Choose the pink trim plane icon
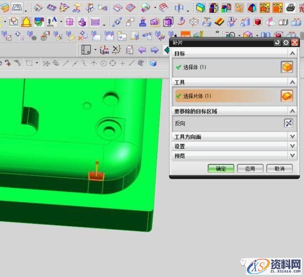Screen dimensions: 304x277 271,22
